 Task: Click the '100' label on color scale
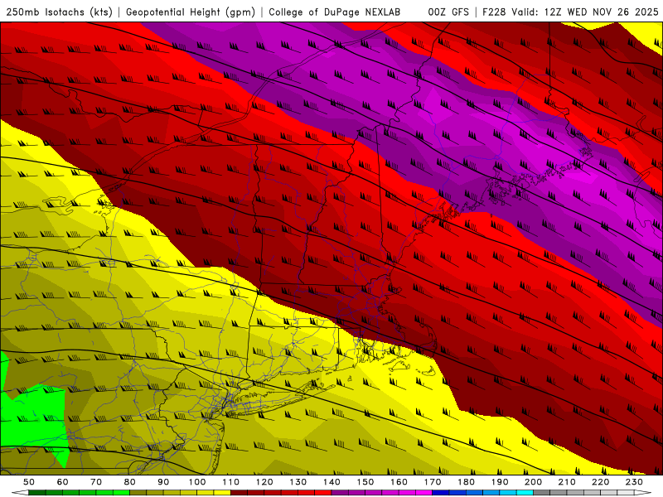coord(197,482)
